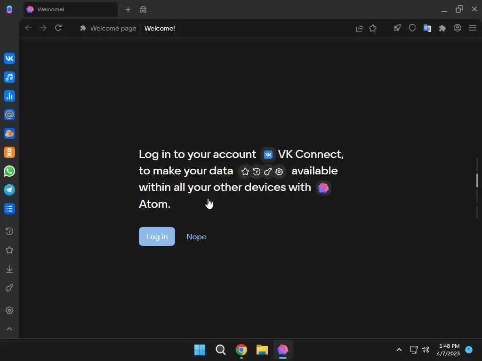Open the VK sidebar shortcut
The width and height of the screenshot is (482, 361).
click(9, 58)
